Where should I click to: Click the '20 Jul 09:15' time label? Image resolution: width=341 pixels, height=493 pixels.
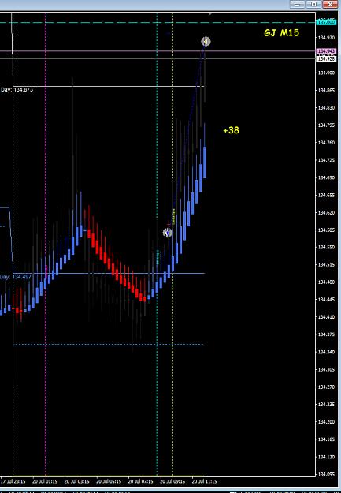click(172, 481)
